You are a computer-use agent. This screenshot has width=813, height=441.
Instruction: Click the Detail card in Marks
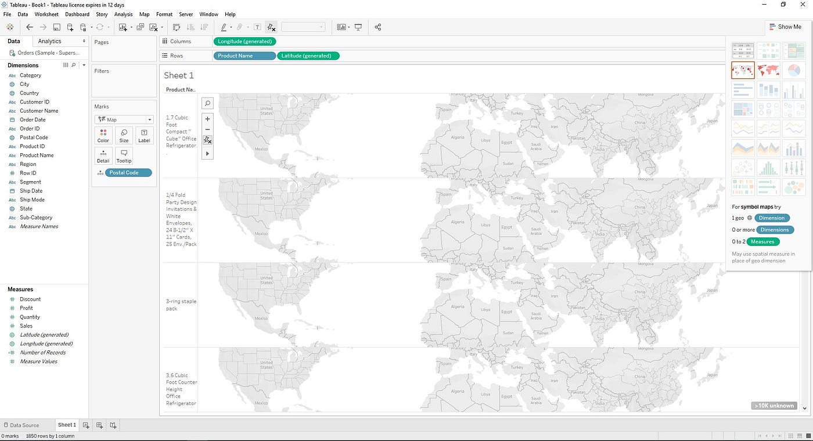[103, 156]
